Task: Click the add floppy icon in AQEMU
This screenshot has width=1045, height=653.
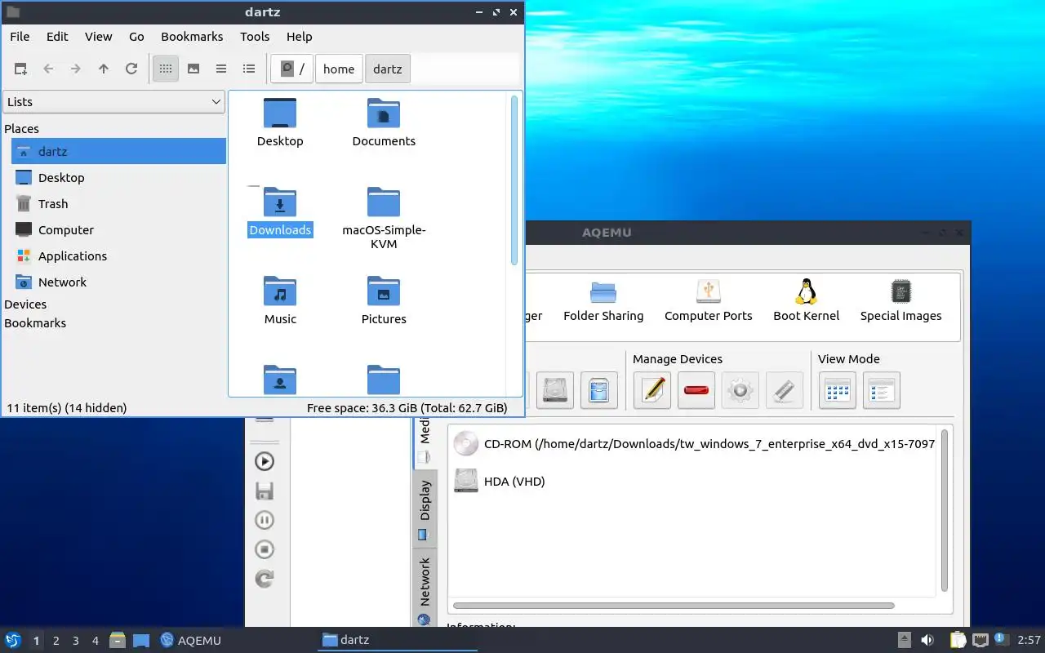Action: [x=599, y=390]
